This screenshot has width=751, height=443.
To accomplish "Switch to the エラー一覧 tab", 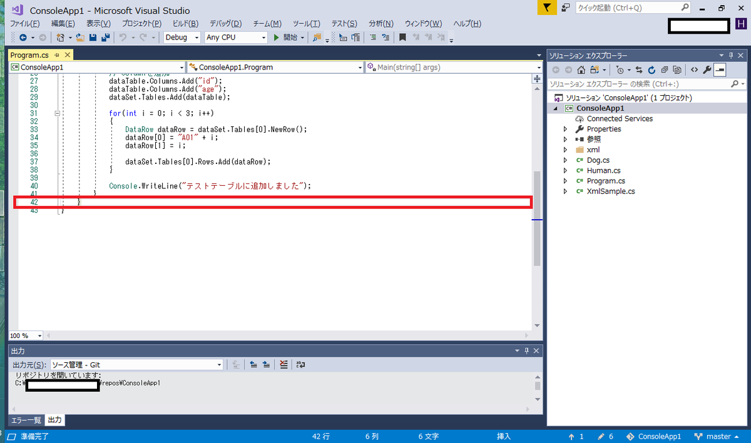I will (26, 420).
